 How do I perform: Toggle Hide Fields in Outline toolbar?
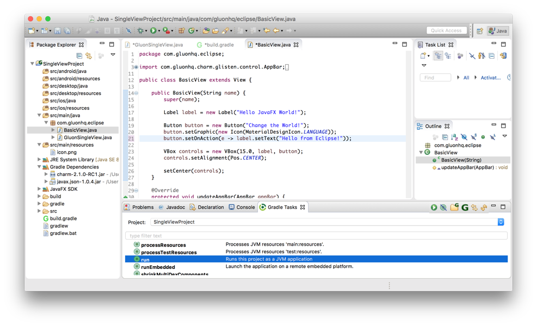coord(464,137)
